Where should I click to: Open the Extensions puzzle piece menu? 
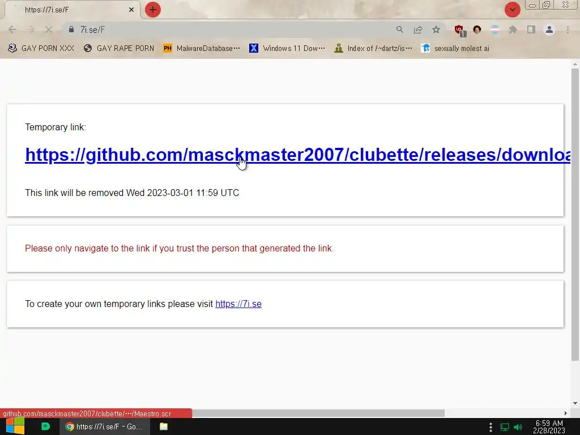[513, 29]
